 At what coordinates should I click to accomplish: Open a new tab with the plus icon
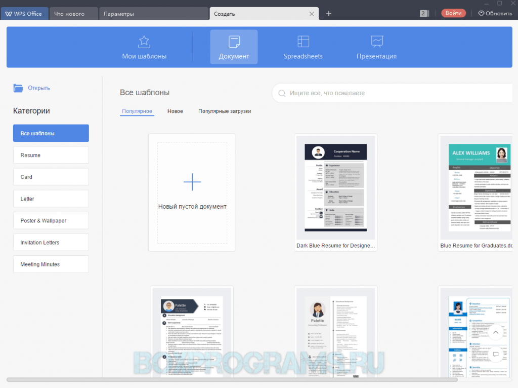coord(328,14)
